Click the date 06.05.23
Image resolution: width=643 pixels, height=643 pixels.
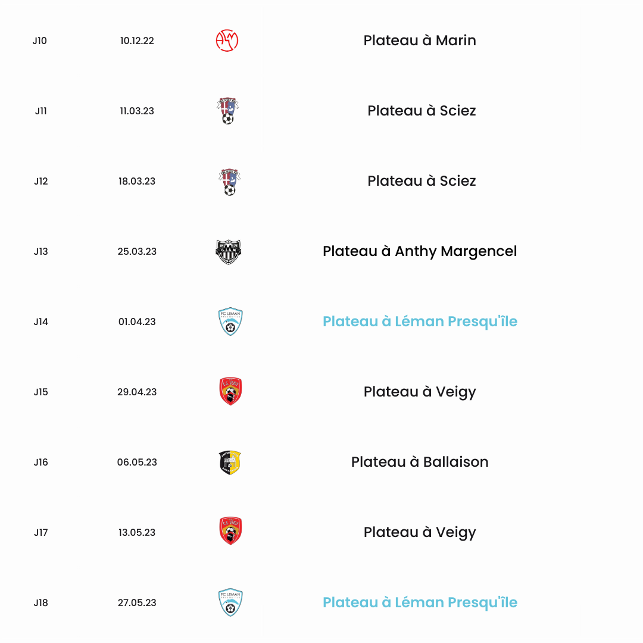click(137, 462)
